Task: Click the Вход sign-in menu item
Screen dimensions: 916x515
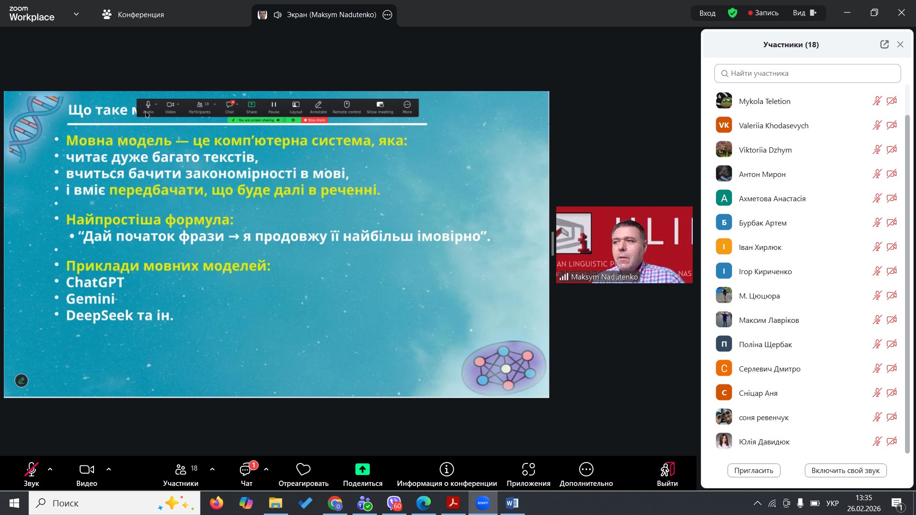Action: [x=707, y=13]
